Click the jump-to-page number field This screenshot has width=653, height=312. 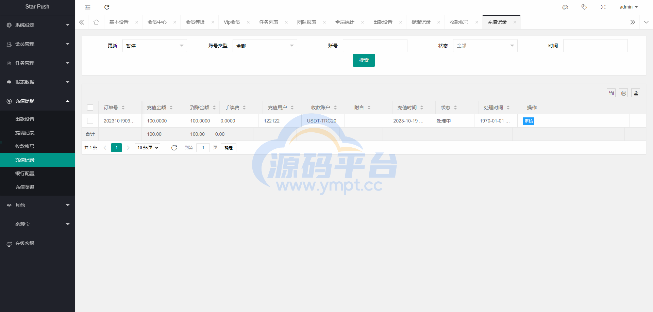[203, 148]
